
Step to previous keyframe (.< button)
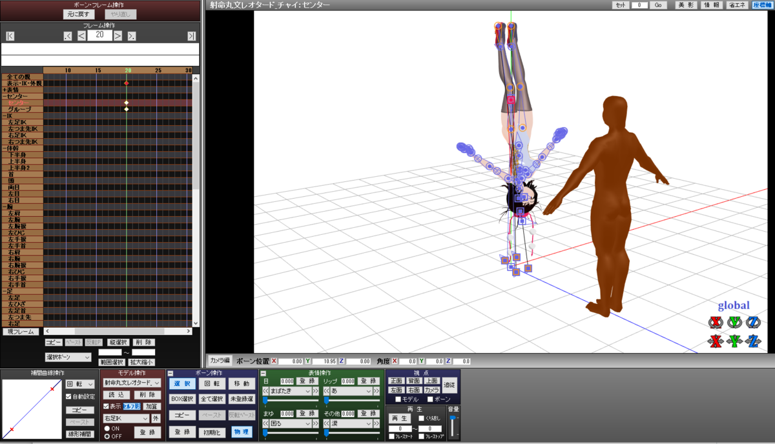pos(68,35)
